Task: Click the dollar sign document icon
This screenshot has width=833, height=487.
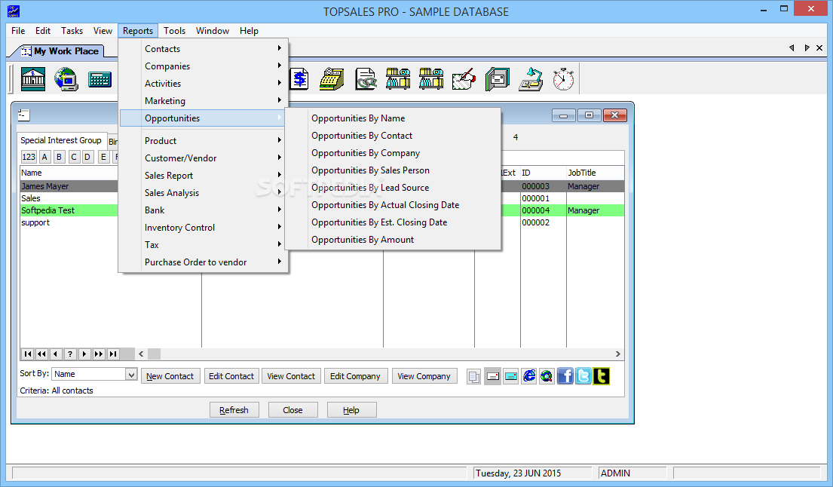Action: coord(299,79)
